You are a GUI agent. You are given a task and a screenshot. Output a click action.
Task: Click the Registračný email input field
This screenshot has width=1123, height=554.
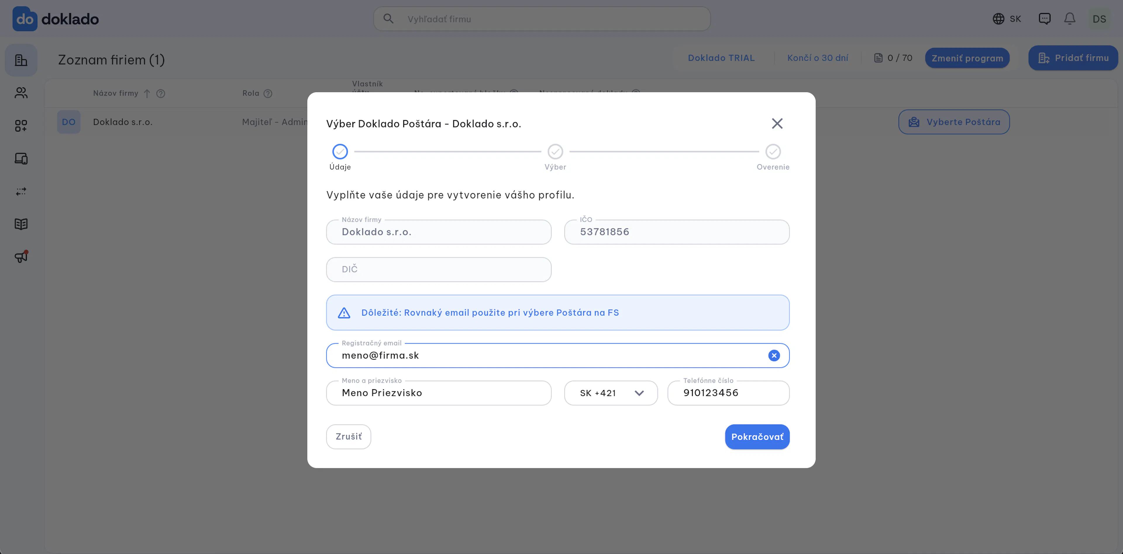pyautogui.click(x=558, y=355)
